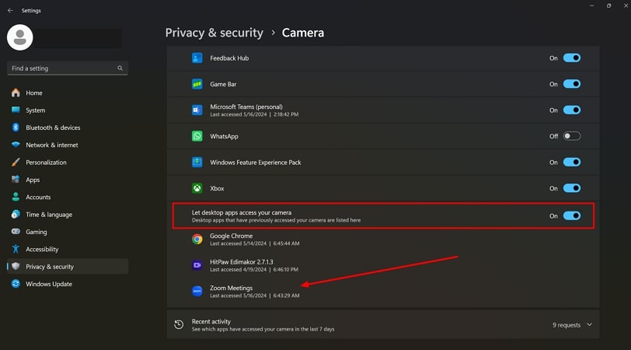Click the Zoom Meetings icon
Viewport: 631px width, 350px height.
[x=197, y=291]
